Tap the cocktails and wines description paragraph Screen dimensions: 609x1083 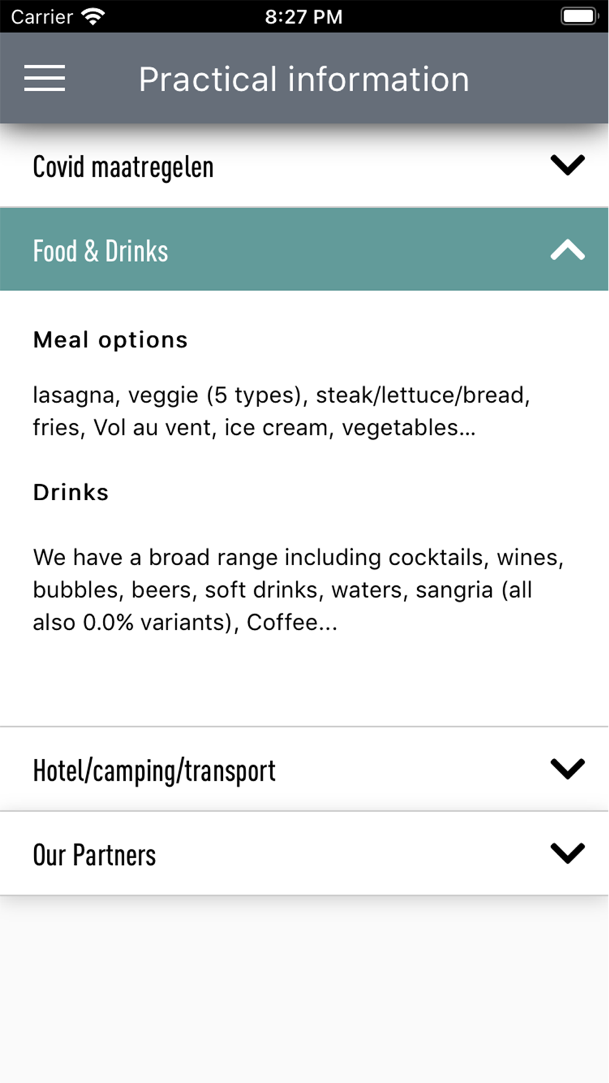click(x=298, y=590)
